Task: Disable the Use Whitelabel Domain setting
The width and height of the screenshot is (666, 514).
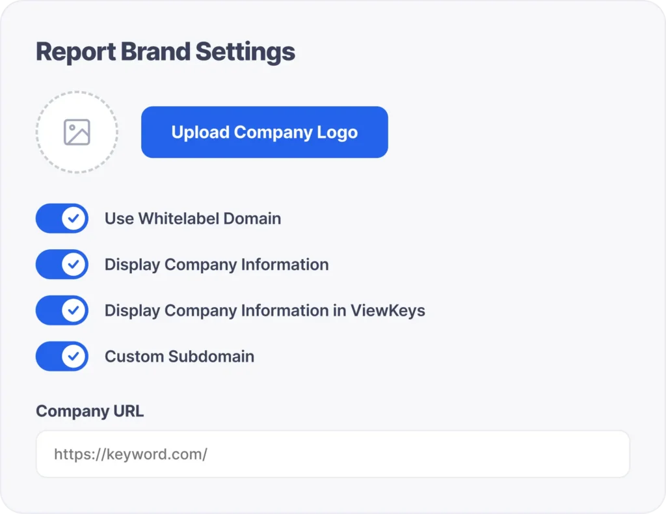Action: (62, 219)
